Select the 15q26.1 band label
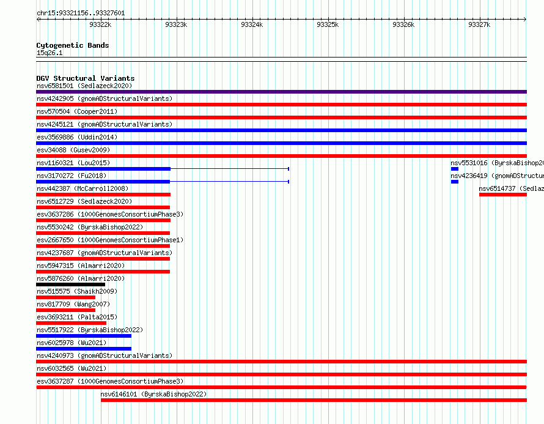Viewport: 544px width, 424px height. 50,53
